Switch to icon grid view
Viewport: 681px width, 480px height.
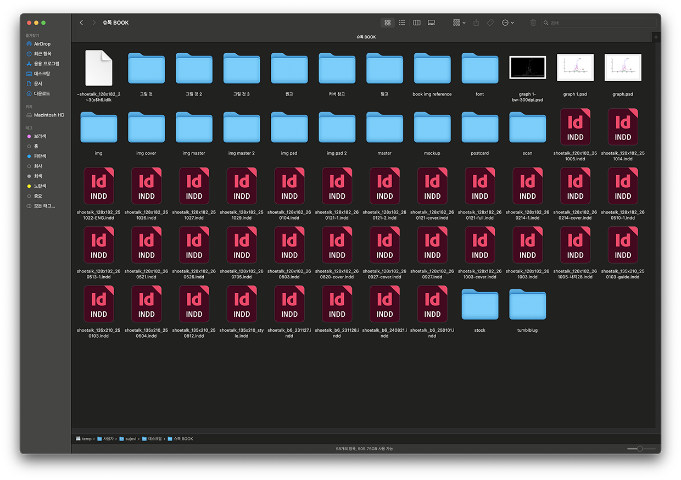point(388,23)
